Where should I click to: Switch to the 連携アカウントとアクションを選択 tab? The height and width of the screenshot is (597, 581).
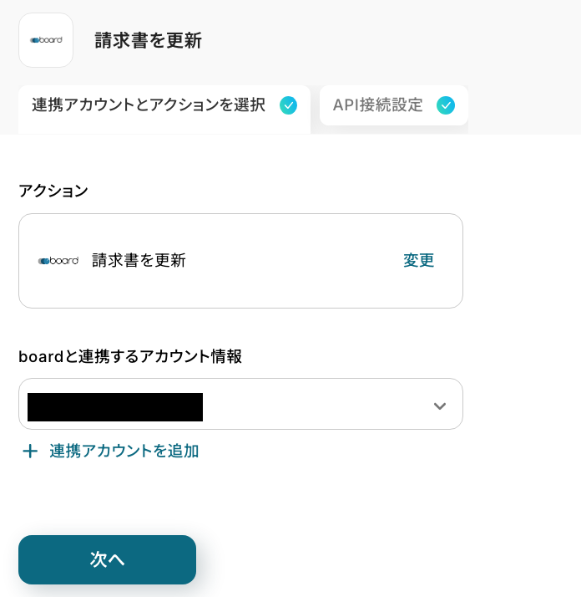coord(149,105)
